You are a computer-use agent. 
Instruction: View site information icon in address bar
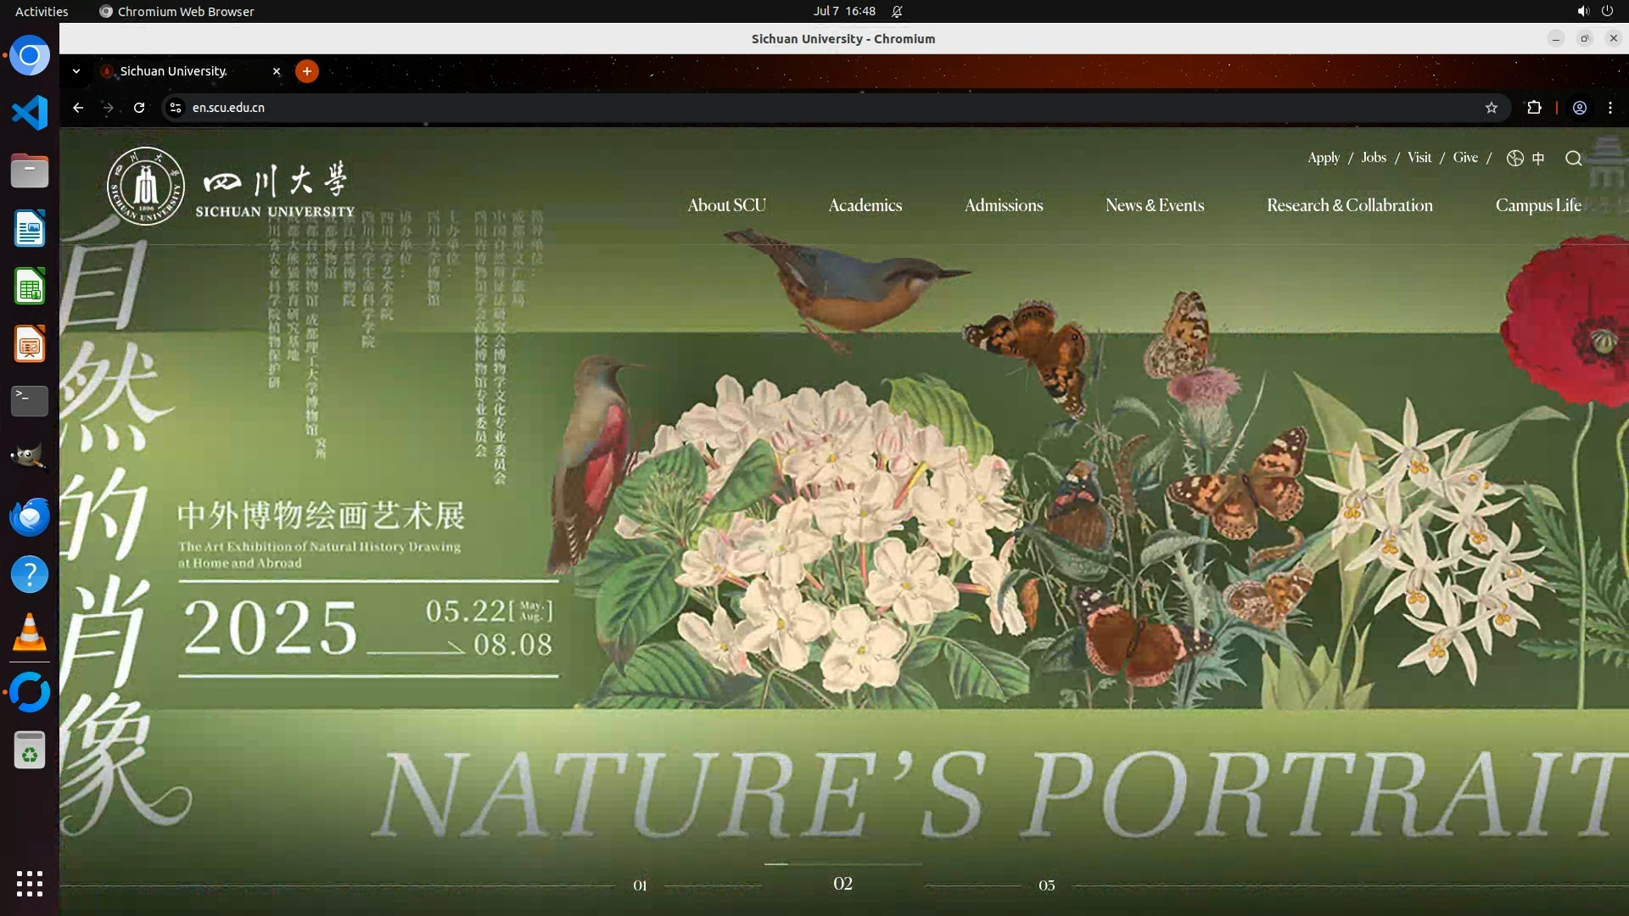176,108
